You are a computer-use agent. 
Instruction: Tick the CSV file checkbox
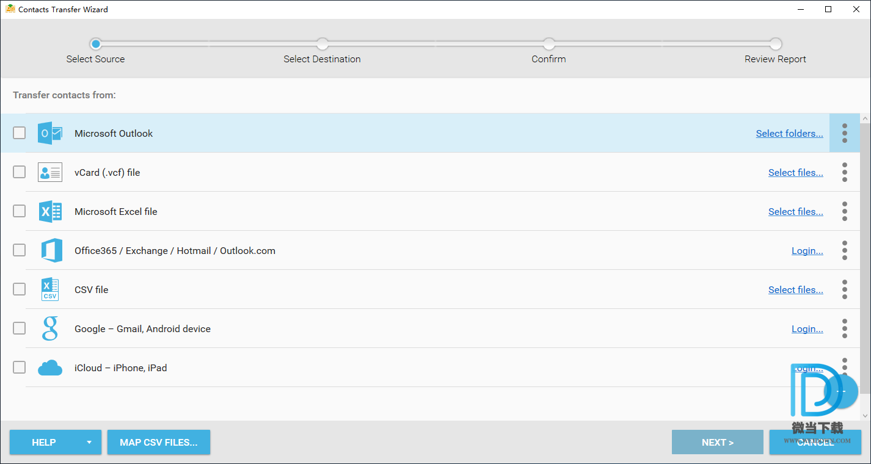click(x=20, y=289)
